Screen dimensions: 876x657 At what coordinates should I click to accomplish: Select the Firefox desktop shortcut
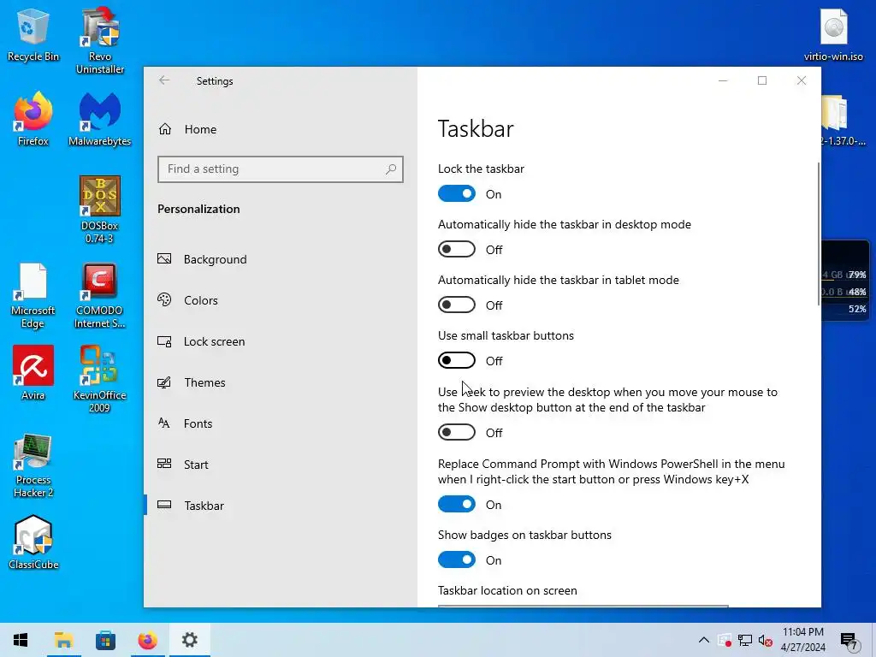coord(33,118)
